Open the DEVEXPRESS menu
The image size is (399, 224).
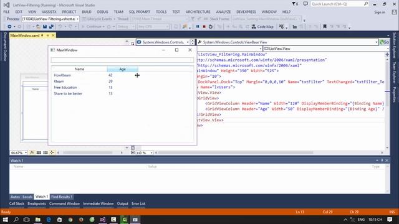[246, 12]
